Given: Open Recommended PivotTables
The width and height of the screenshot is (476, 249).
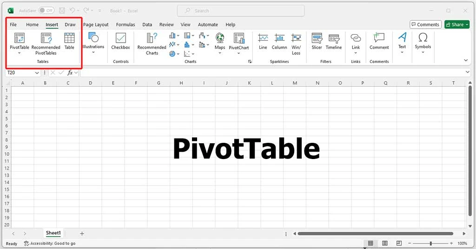Looking at the screenshot, I should [46, 44].
